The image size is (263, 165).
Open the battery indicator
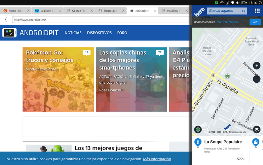(x=244, y=3)
